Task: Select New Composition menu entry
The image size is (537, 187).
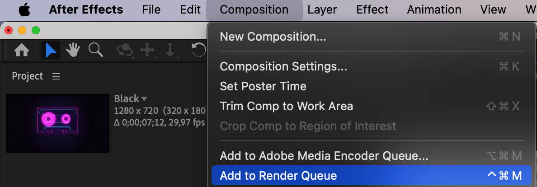Action: pyautogui.click(x=273, y=37)
